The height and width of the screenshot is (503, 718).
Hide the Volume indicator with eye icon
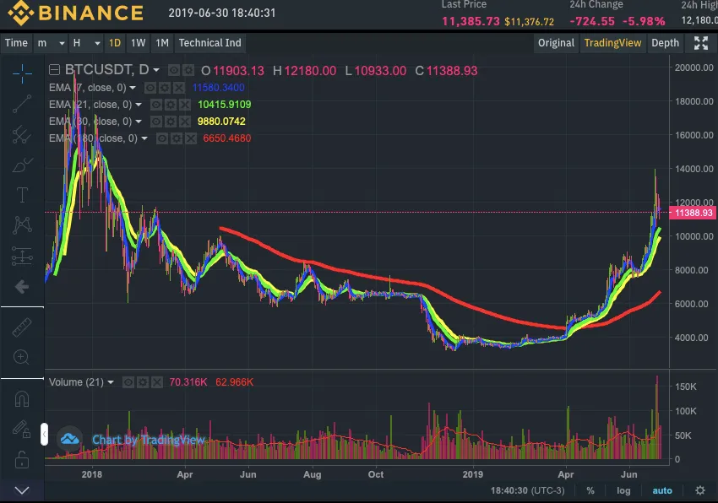point(128,382)
